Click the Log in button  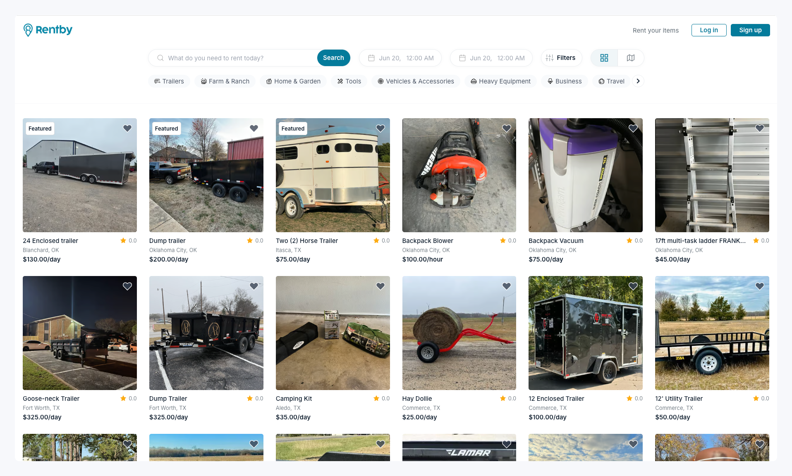709,30
